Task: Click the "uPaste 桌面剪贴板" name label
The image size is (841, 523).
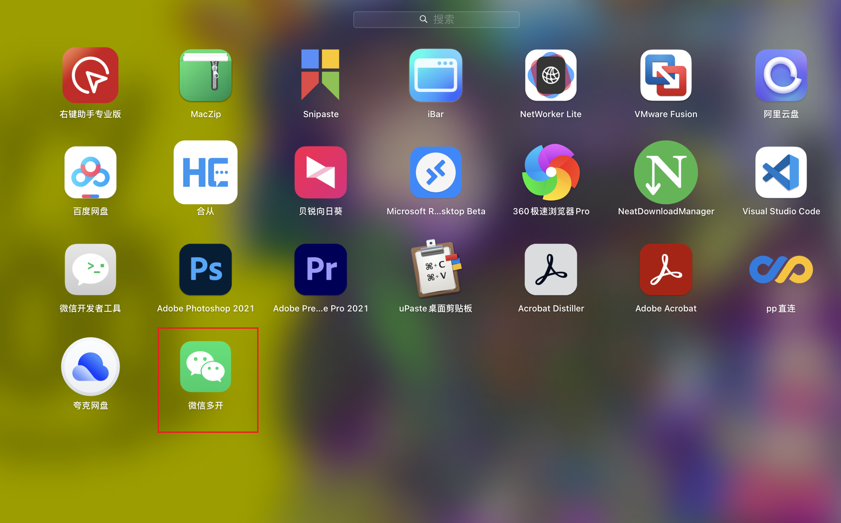Action: pyautogui.click(x=436, y=308)
